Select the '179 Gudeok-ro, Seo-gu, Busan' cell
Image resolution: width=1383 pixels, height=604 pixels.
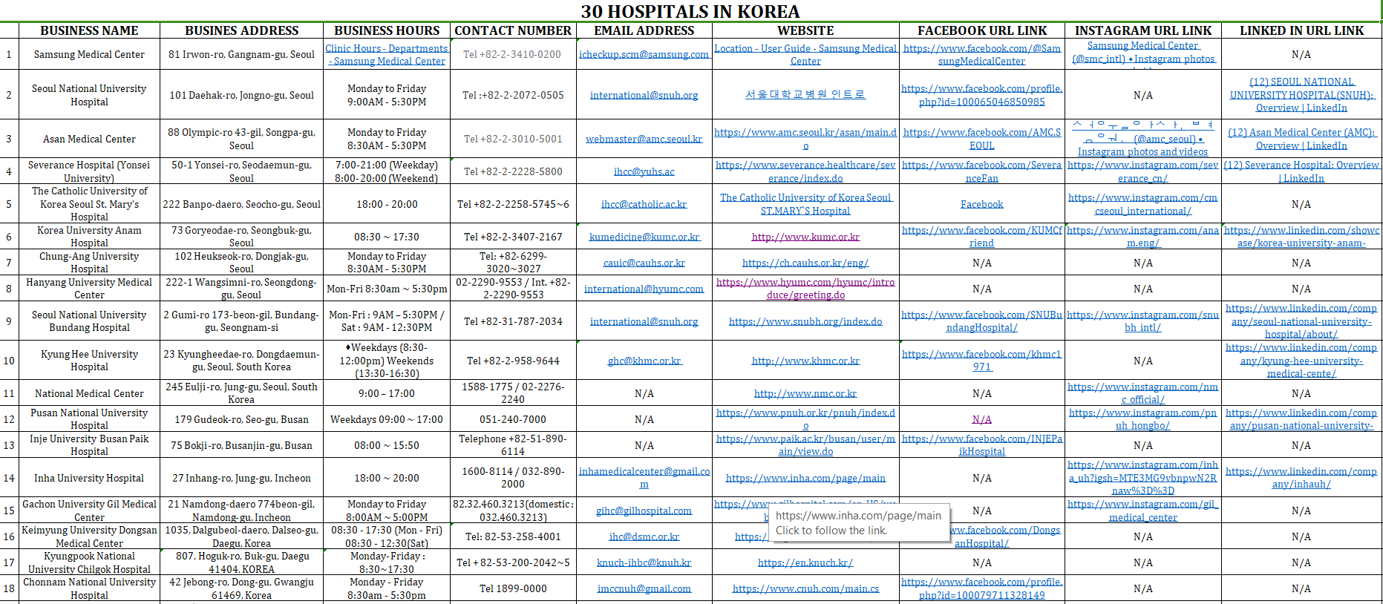tap(241, 419)
